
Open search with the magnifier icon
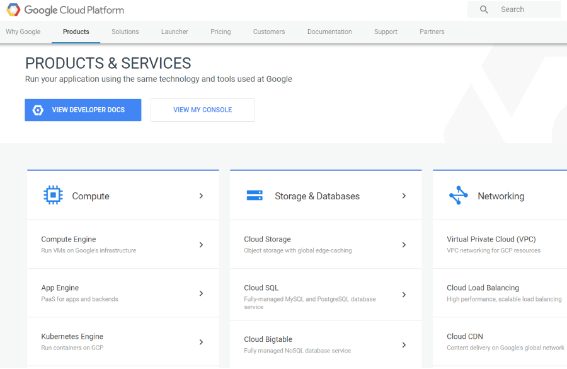click(484, 9)
